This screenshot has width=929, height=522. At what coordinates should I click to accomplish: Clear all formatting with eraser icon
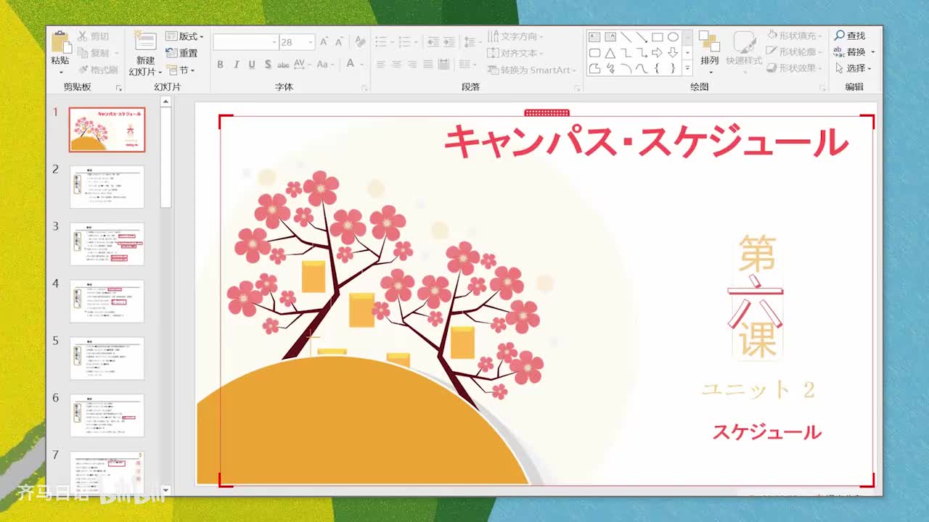(x=361, y=42)
